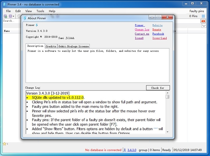210x156 pixels.
Task: Click the Name column header
Action: [x=7, y=31]
